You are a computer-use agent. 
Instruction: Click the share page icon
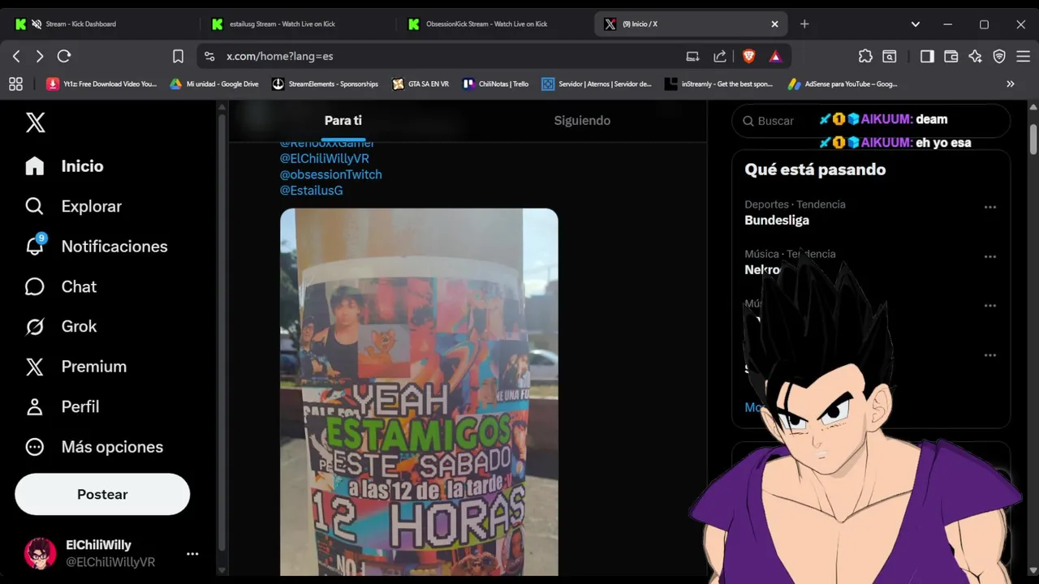[720, 56]
